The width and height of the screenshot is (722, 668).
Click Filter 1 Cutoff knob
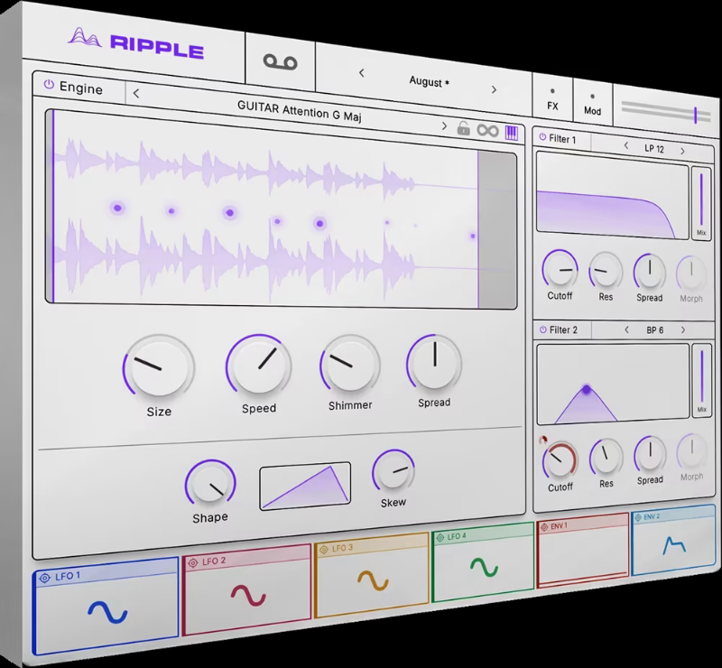pyautogui.click(x=560, y=270)
